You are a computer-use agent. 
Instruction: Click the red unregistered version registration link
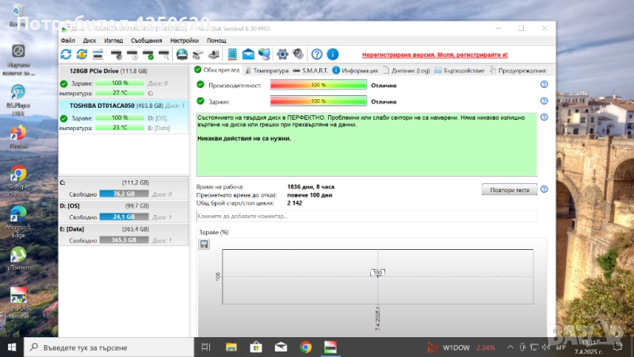[x=434, y=55]
